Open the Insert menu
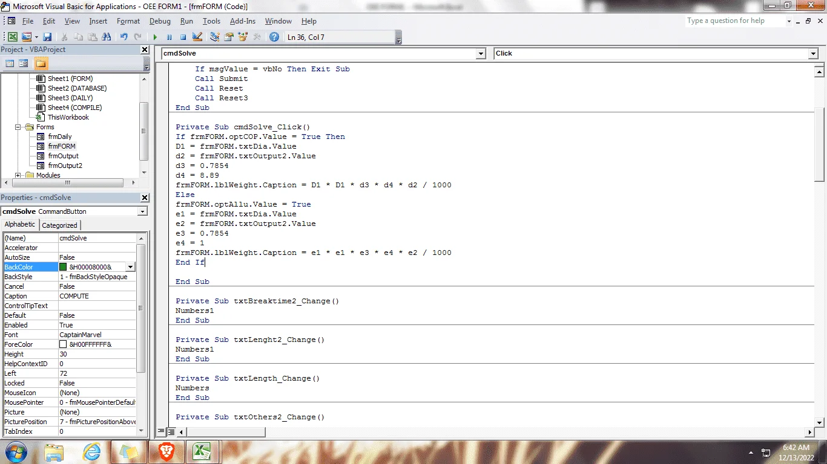Screen dimensions: 827x464 [98, 21]
